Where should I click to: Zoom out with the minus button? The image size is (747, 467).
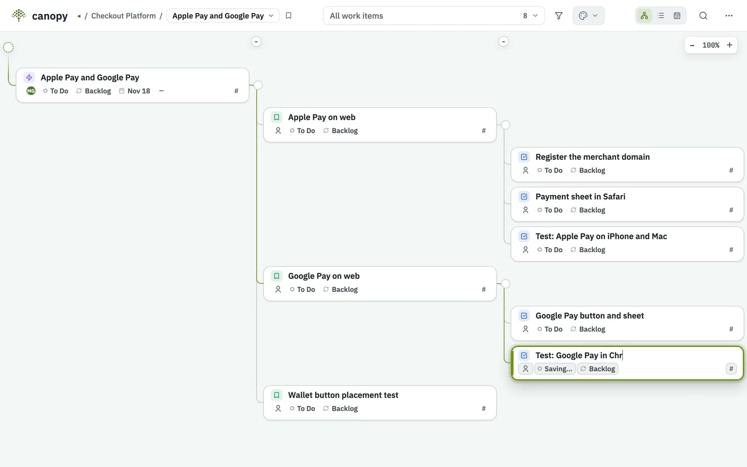pos(692,45)
